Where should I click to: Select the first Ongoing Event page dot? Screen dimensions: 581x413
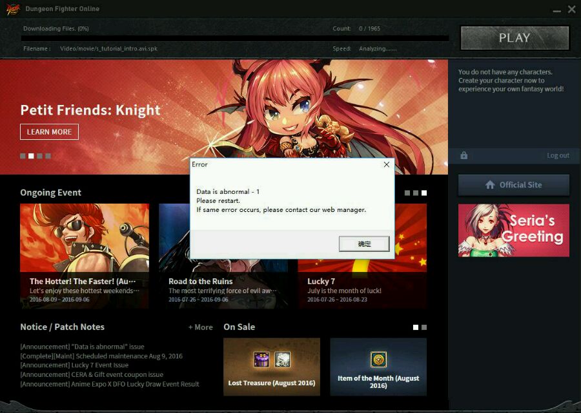point(407,193)
